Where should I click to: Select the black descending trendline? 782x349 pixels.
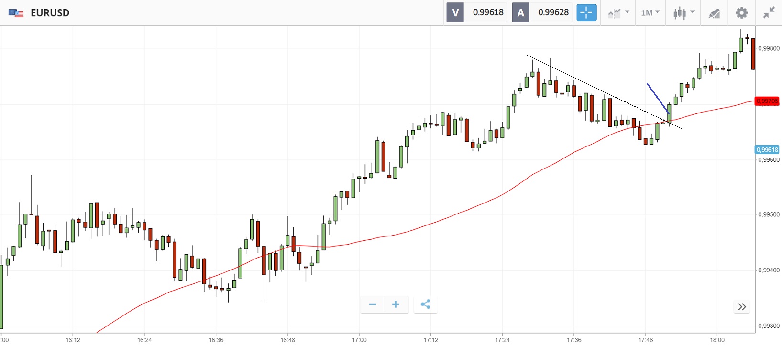(598, 89)
